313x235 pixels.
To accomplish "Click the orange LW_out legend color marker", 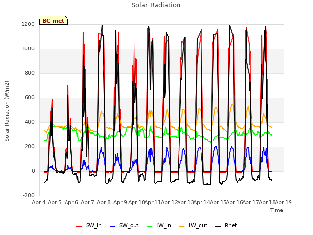I will [182, 226].
